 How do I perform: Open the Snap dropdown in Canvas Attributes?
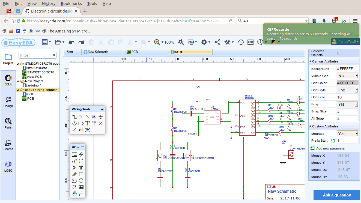(x=347, y=104)
